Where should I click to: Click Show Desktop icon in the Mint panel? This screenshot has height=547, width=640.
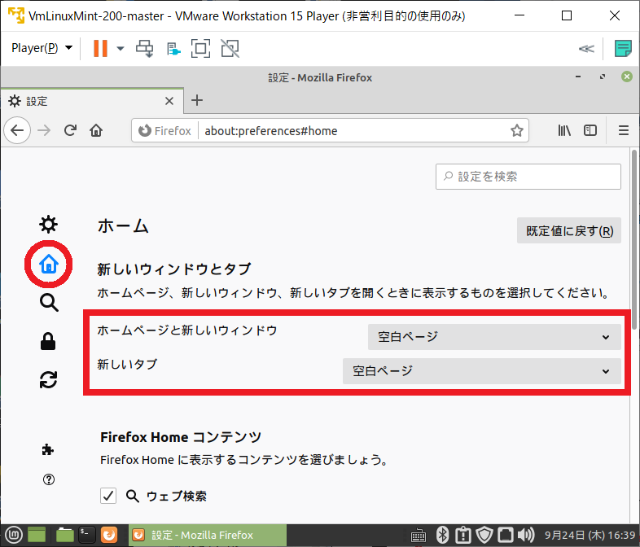37,535
